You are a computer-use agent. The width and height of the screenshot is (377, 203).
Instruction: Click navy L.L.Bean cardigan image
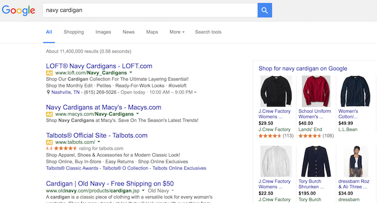click(x=356, y=91)
